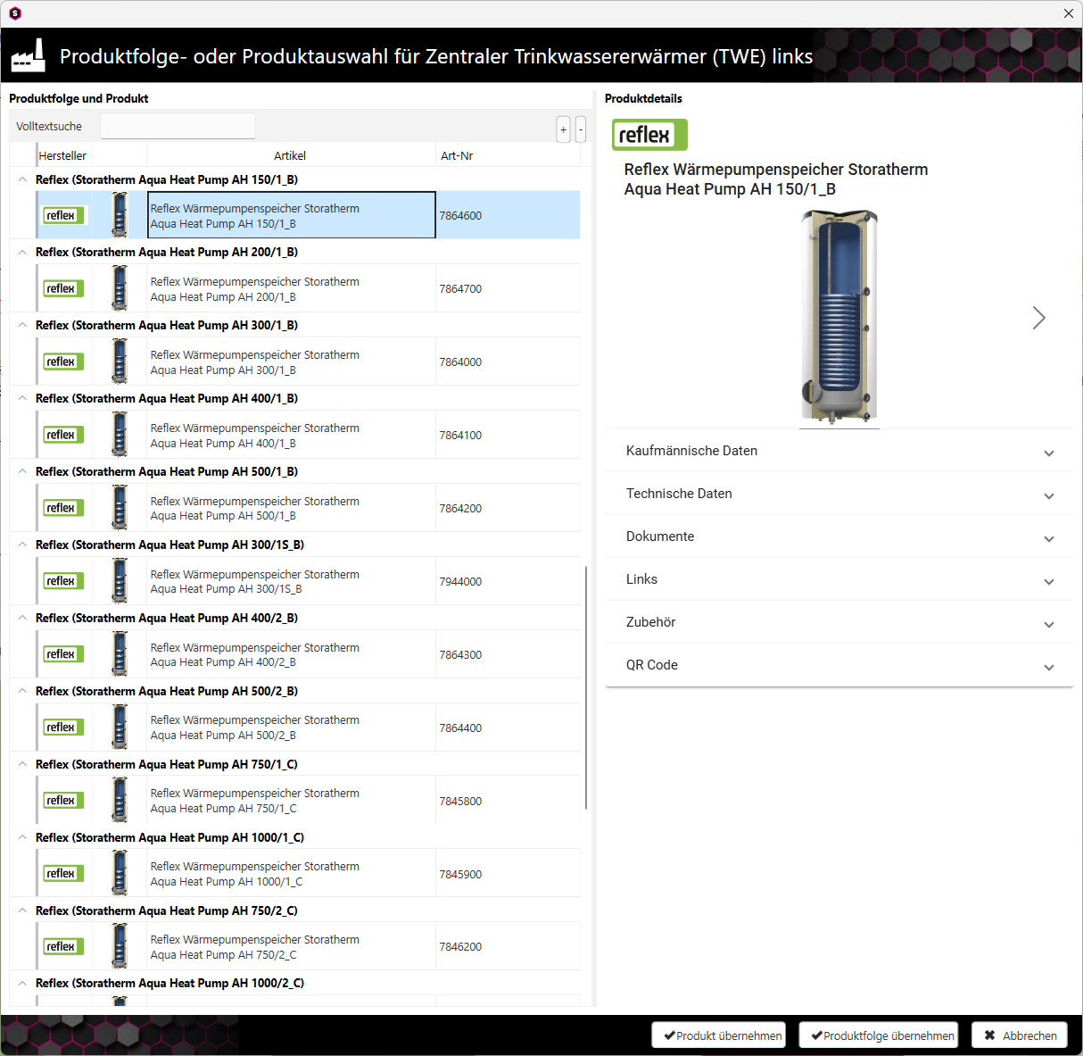Click the reflex logo in AH 200/1_B row
The width and height of the screenshot is (1083, 1056).
point(63,288)
